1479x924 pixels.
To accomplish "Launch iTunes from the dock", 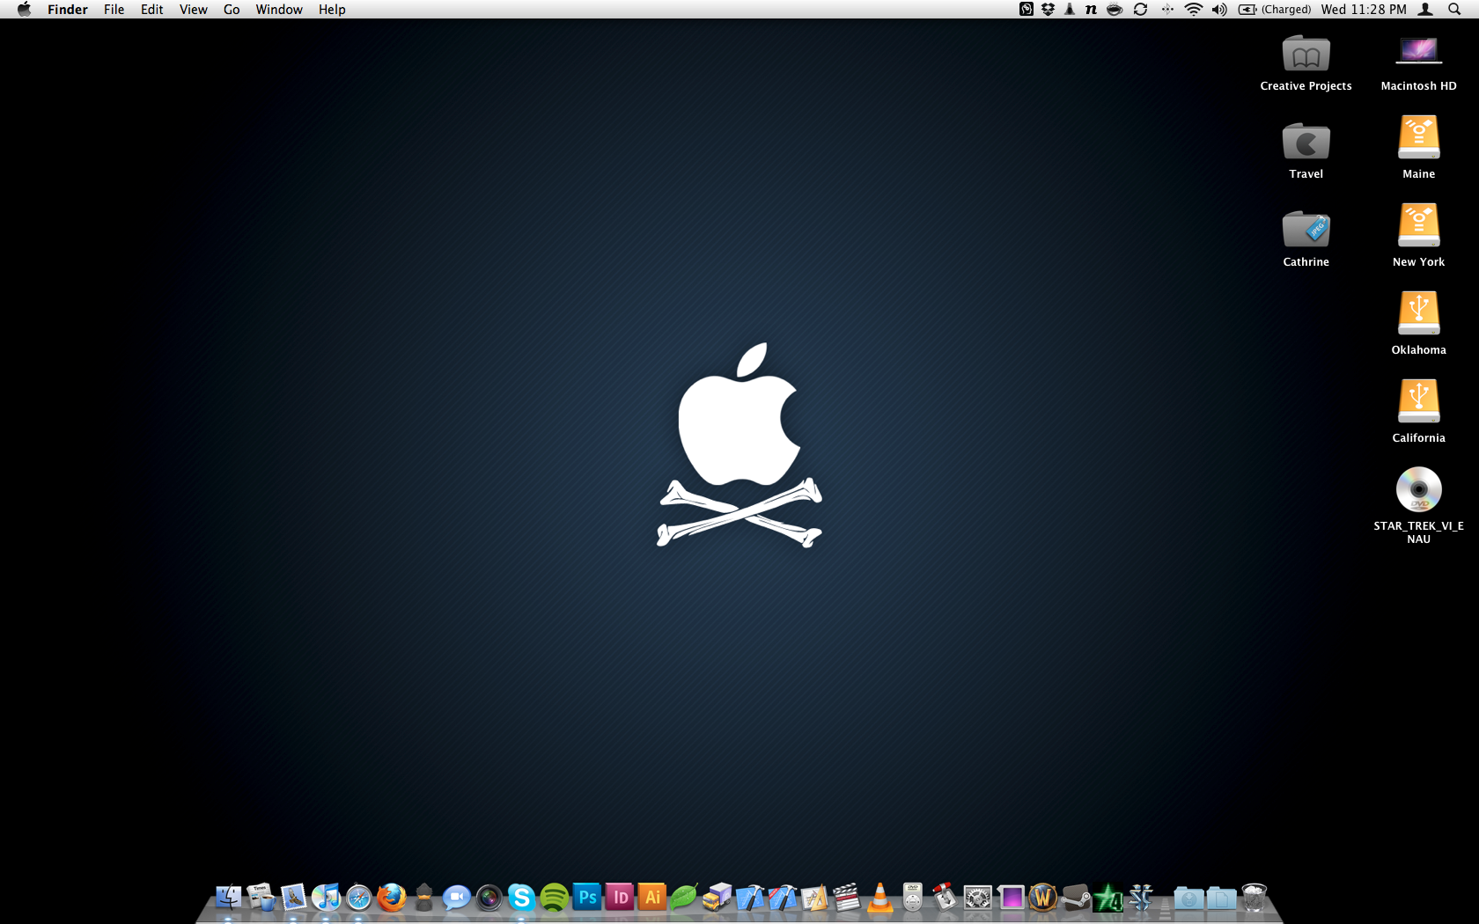I will pos(326,898).
